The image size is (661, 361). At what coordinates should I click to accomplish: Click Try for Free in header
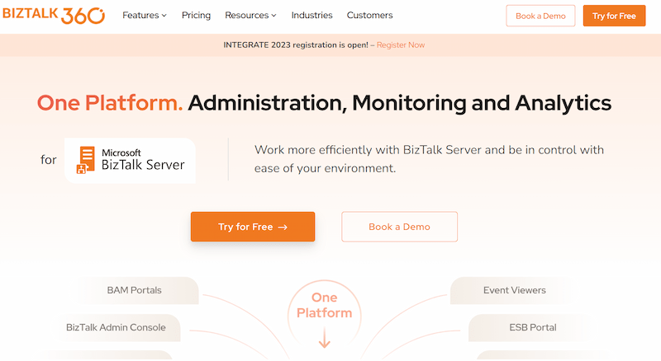pyautogui.click(x=614, y=16)
